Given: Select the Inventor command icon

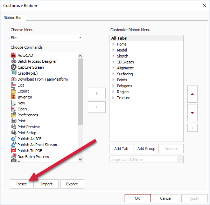Looking at the screenshot, I should pos(14,97).
